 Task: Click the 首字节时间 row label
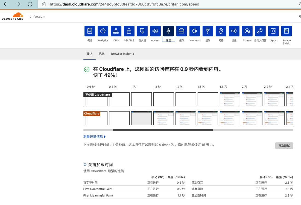90,183
